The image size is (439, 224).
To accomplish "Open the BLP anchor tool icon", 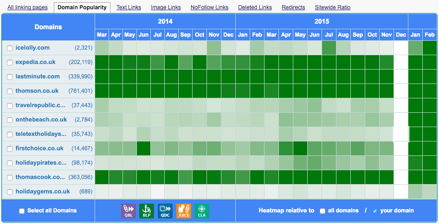I will coord(147,211).
